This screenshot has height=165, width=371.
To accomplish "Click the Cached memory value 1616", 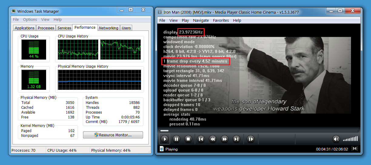I will (x=70, y=108).
